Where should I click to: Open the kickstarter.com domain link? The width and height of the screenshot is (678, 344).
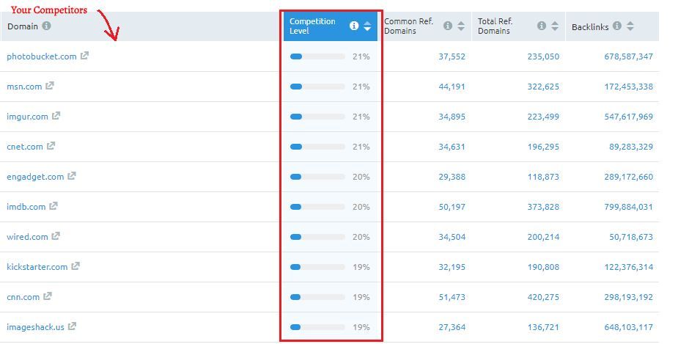[x=37, y=267]
